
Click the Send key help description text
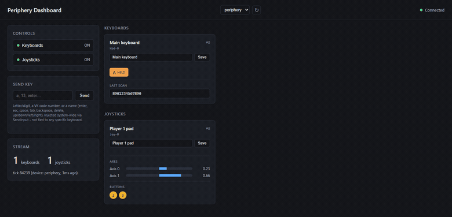[x=50, y=113]
